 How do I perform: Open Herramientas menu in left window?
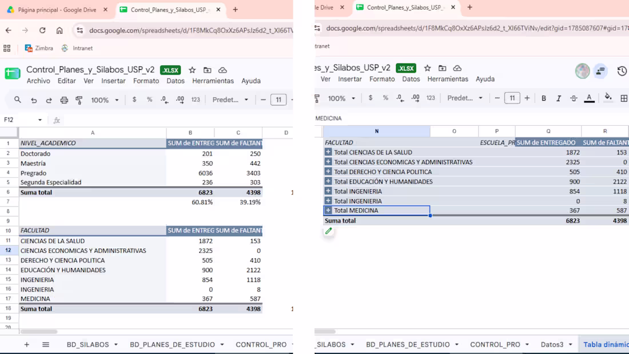tap(213, 81)
